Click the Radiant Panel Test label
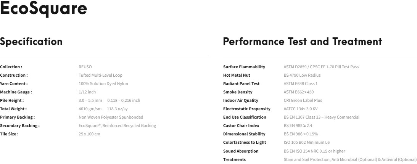Image resolution: width=417 pixels, height=164 pixels. 241,84
